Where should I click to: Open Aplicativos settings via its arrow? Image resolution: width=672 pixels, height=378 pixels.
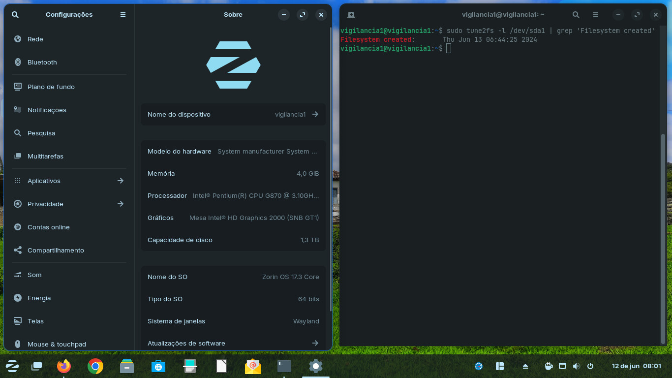tap(121, 181)
